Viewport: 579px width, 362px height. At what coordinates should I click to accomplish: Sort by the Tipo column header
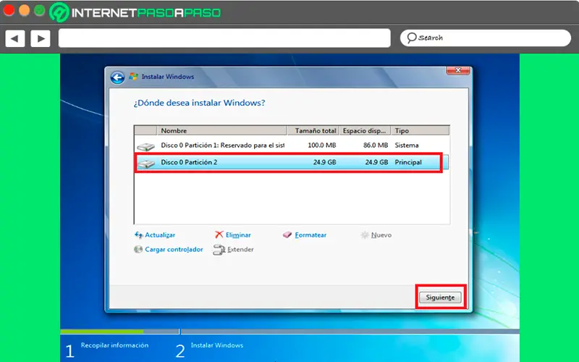pyautogui.click(x=420, y=130)
